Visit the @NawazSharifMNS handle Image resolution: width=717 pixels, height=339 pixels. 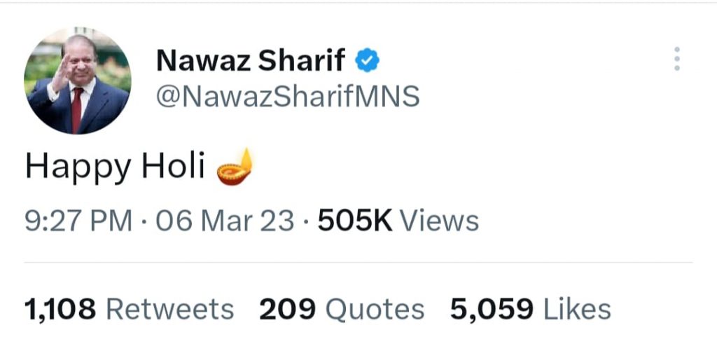[x=288, y=96]
